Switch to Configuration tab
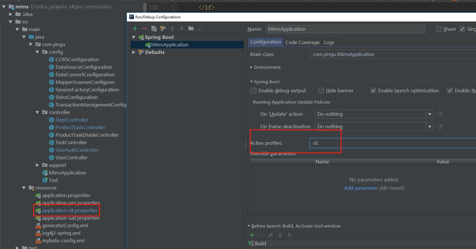The image size is (476, 249). coord(266,42)
